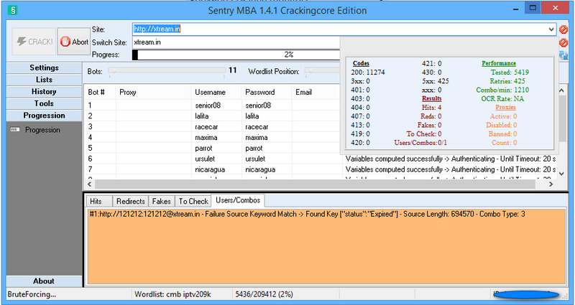This screenshot has width=575, height=305.
Task: Click the 'Retries: 425' value
Action: click(507, 81)
